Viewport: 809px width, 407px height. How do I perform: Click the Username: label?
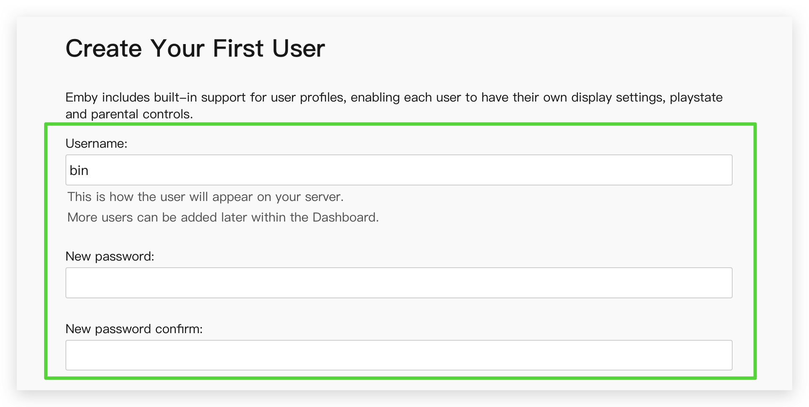tap(96, 143)
